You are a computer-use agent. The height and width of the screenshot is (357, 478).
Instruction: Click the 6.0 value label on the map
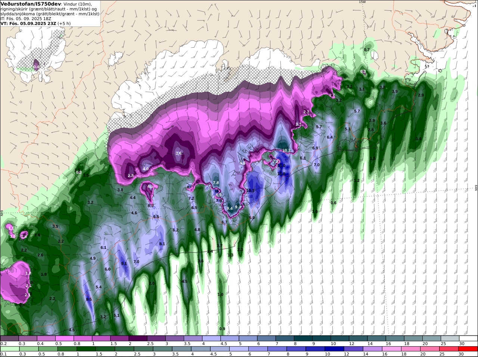pos(108,269)
